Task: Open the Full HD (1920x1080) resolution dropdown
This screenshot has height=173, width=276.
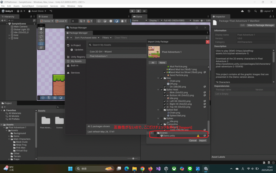Action: pos(177,21)
